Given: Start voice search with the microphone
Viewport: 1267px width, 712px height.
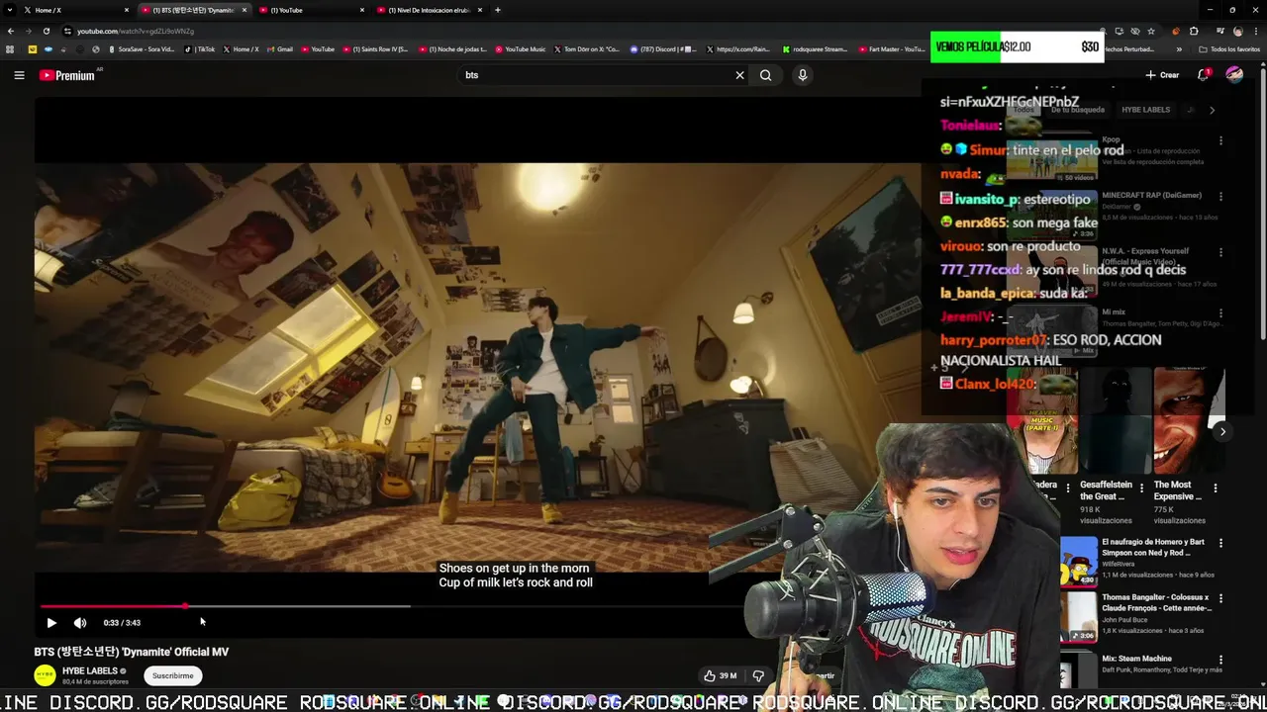Looking at the screenshot, I should pos(803,75).
